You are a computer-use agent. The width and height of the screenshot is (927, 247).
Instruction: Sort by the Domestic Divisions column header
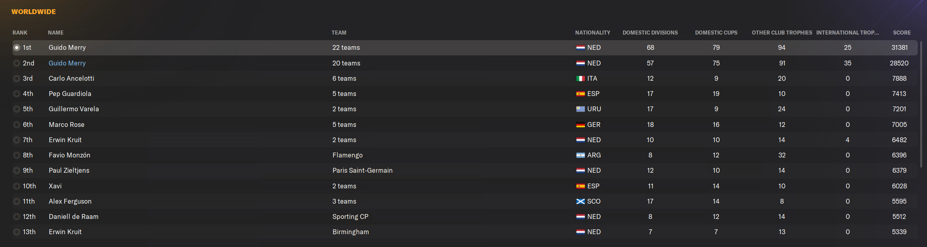[650, 33]
